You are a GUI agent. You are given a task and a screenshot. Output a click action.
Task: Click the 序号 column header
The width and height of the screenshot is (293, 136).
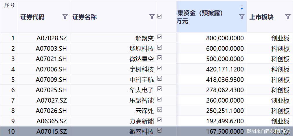[x=9, y=5]
